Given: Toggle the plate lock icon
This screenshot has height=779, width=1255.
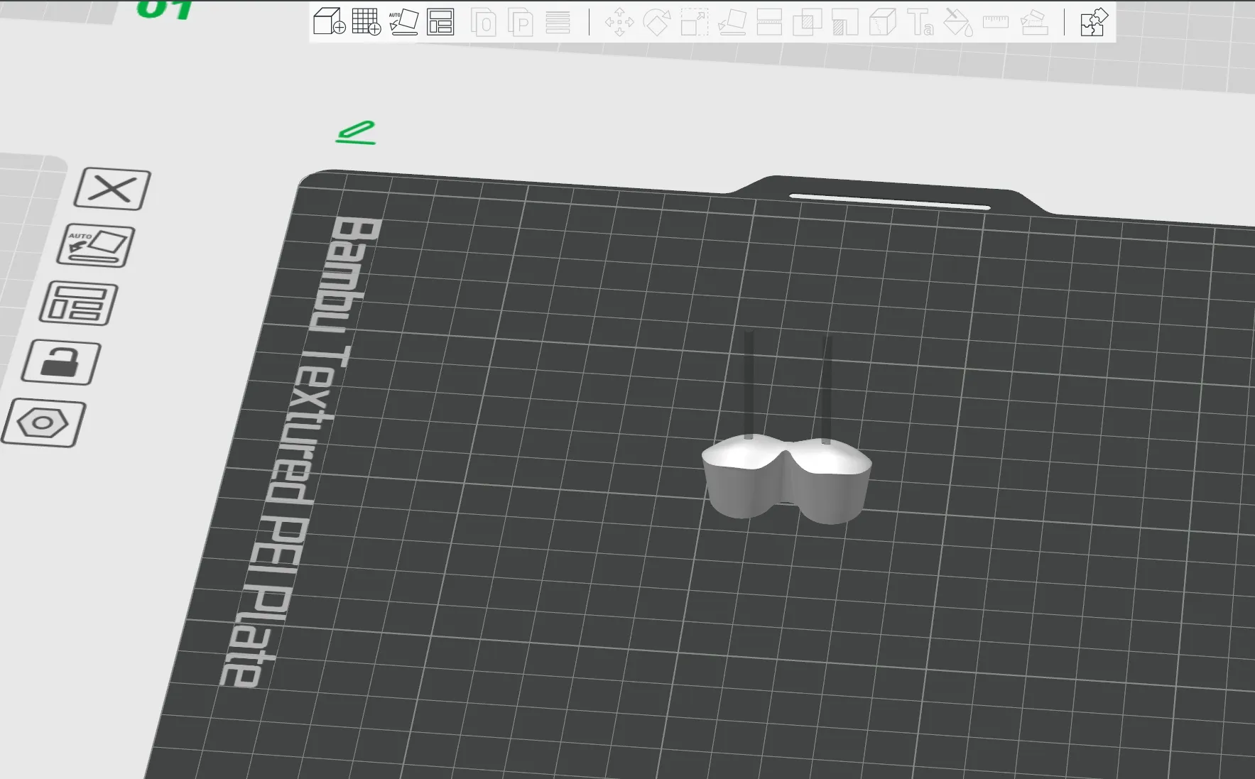Looking at the screenshot, I should click(61, 362).
